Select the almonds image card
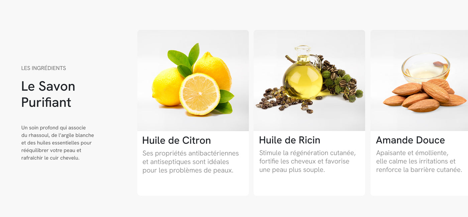Screen dimensions: 468x217 (419, 80)
